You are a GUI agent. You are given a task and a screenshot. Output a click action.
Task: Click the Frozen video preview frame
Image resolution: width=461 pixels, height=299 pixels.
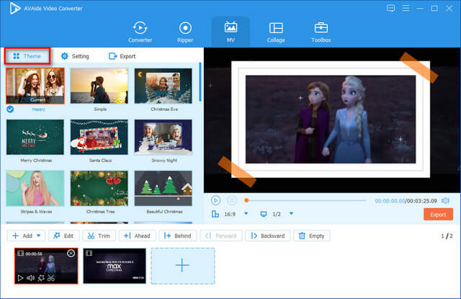[x=331, y=119]
